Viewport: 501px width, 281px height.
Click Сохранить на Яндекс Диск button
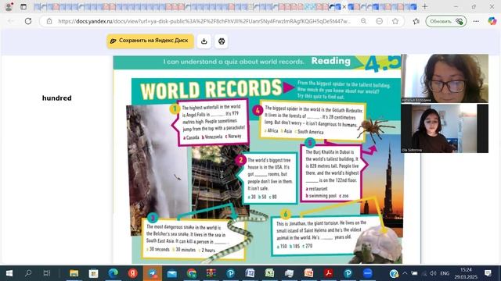tap(150, 41)
